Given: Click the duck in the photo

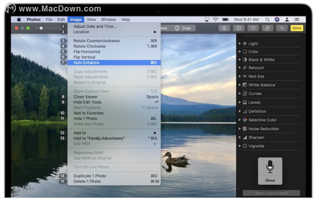Looking at the screenshot, I should [x=176, y=159].
